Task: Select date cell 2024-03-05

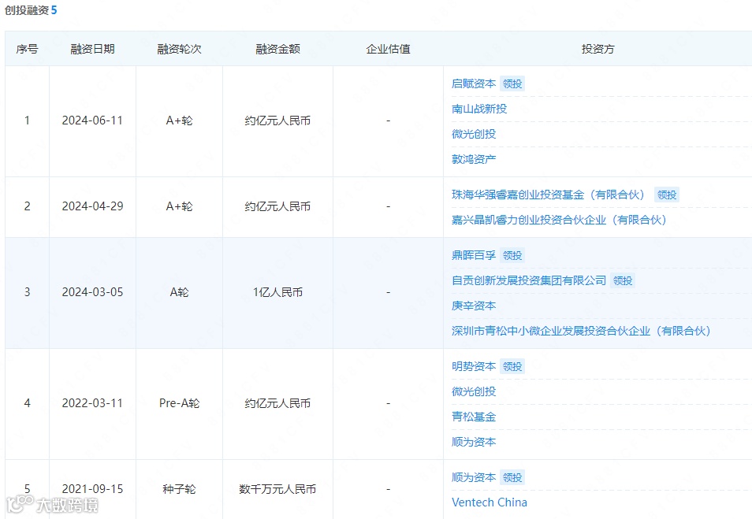Action: click(x=92, y=292)
